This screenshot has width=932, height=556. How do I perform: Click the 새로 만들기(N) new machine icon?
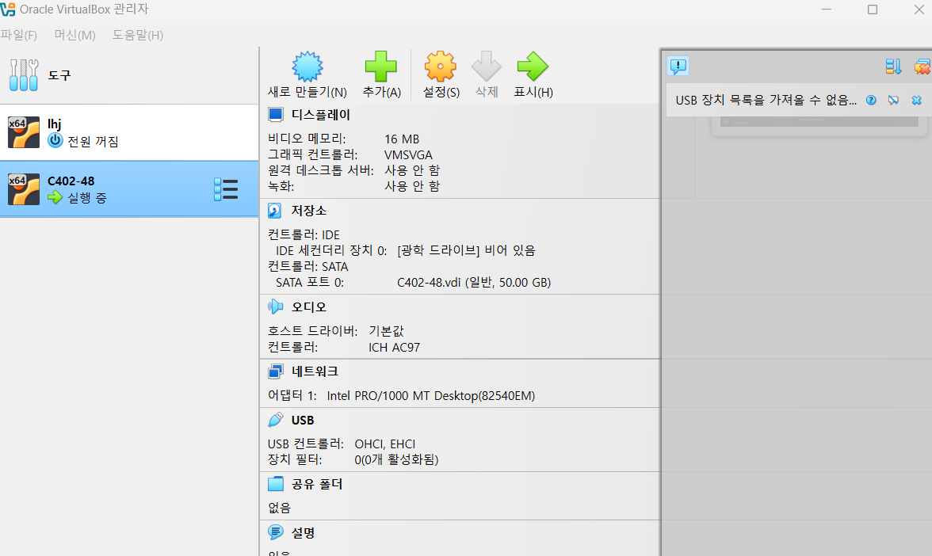tap(307, 67)
